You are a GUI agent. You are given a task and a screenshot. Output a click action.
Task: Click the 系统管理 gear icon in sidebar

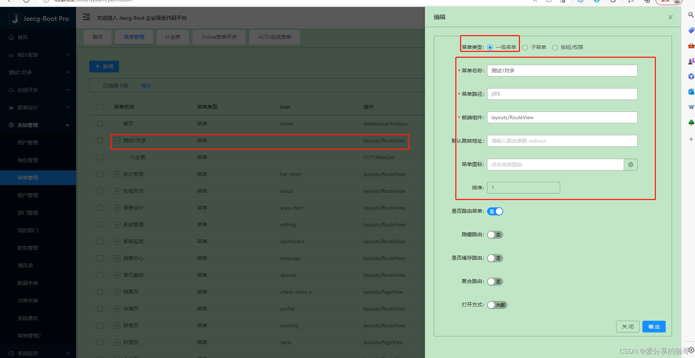pyautogui.click(x=11, y=125)
